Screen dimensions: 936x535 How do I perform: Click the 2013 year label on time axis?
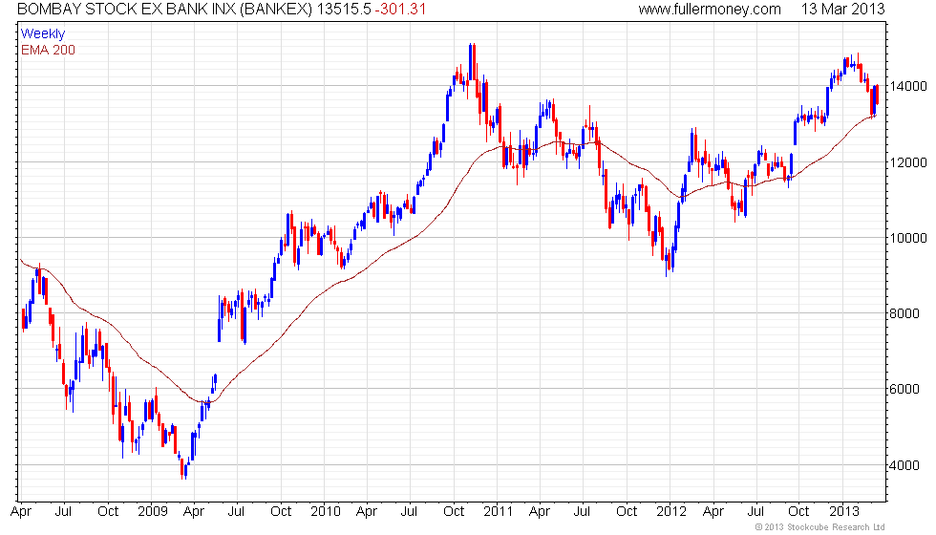(x=844, y=511)
